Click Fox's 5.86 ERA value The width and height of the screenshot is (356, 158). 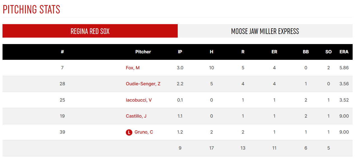pyautogui.click(x=344, y=68)
